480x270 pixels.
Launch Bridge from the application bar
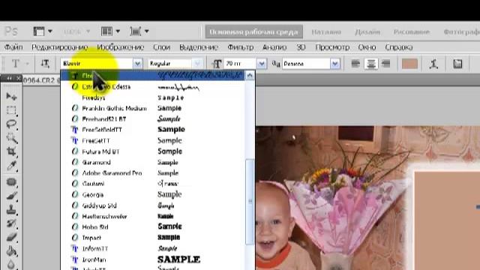(x=39, y=31)
